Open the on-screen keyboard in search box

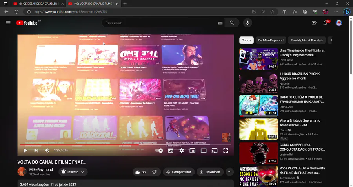(220, 23)
